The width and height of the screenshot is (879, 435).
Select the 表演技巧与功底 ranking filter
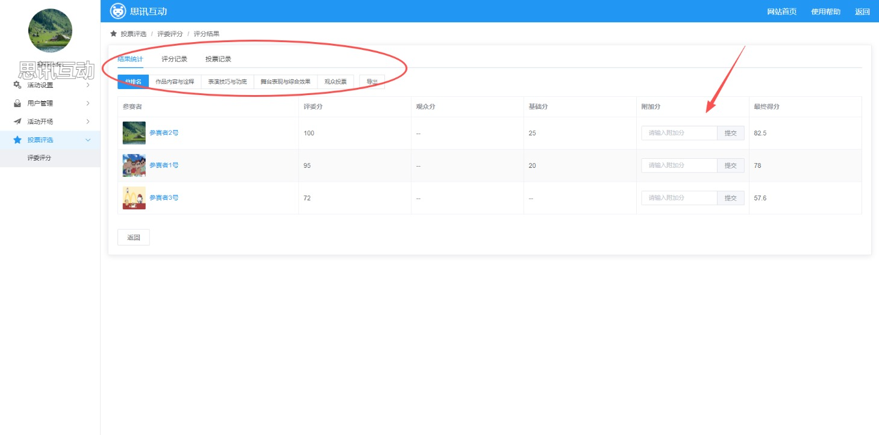[227, 82]
